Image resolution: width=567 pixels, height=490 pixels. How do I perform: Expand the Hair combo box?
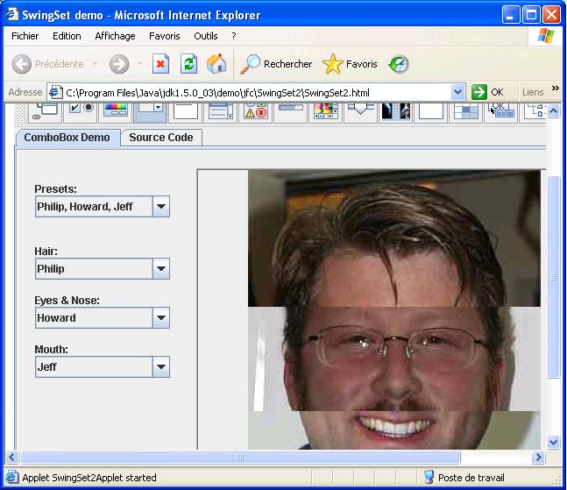point(160,269)
